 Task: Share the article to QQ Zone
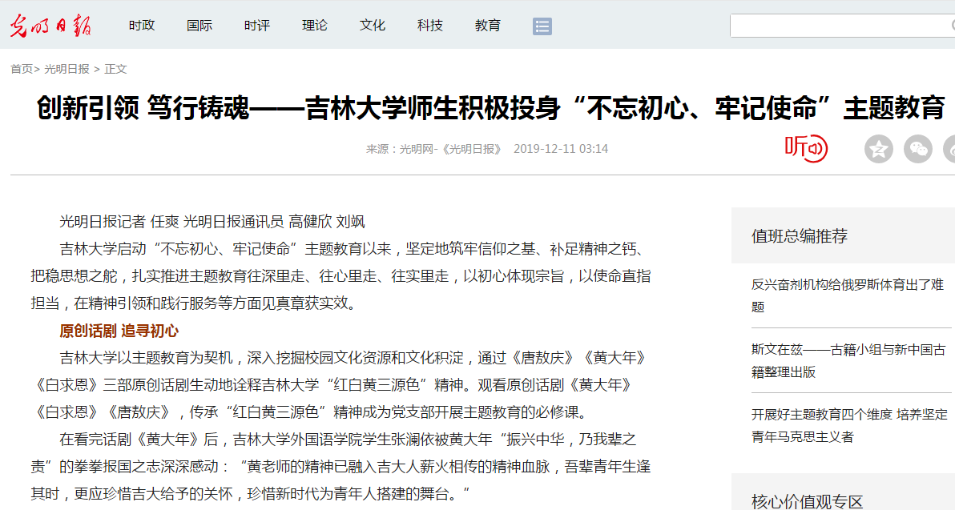pos(878,149)
